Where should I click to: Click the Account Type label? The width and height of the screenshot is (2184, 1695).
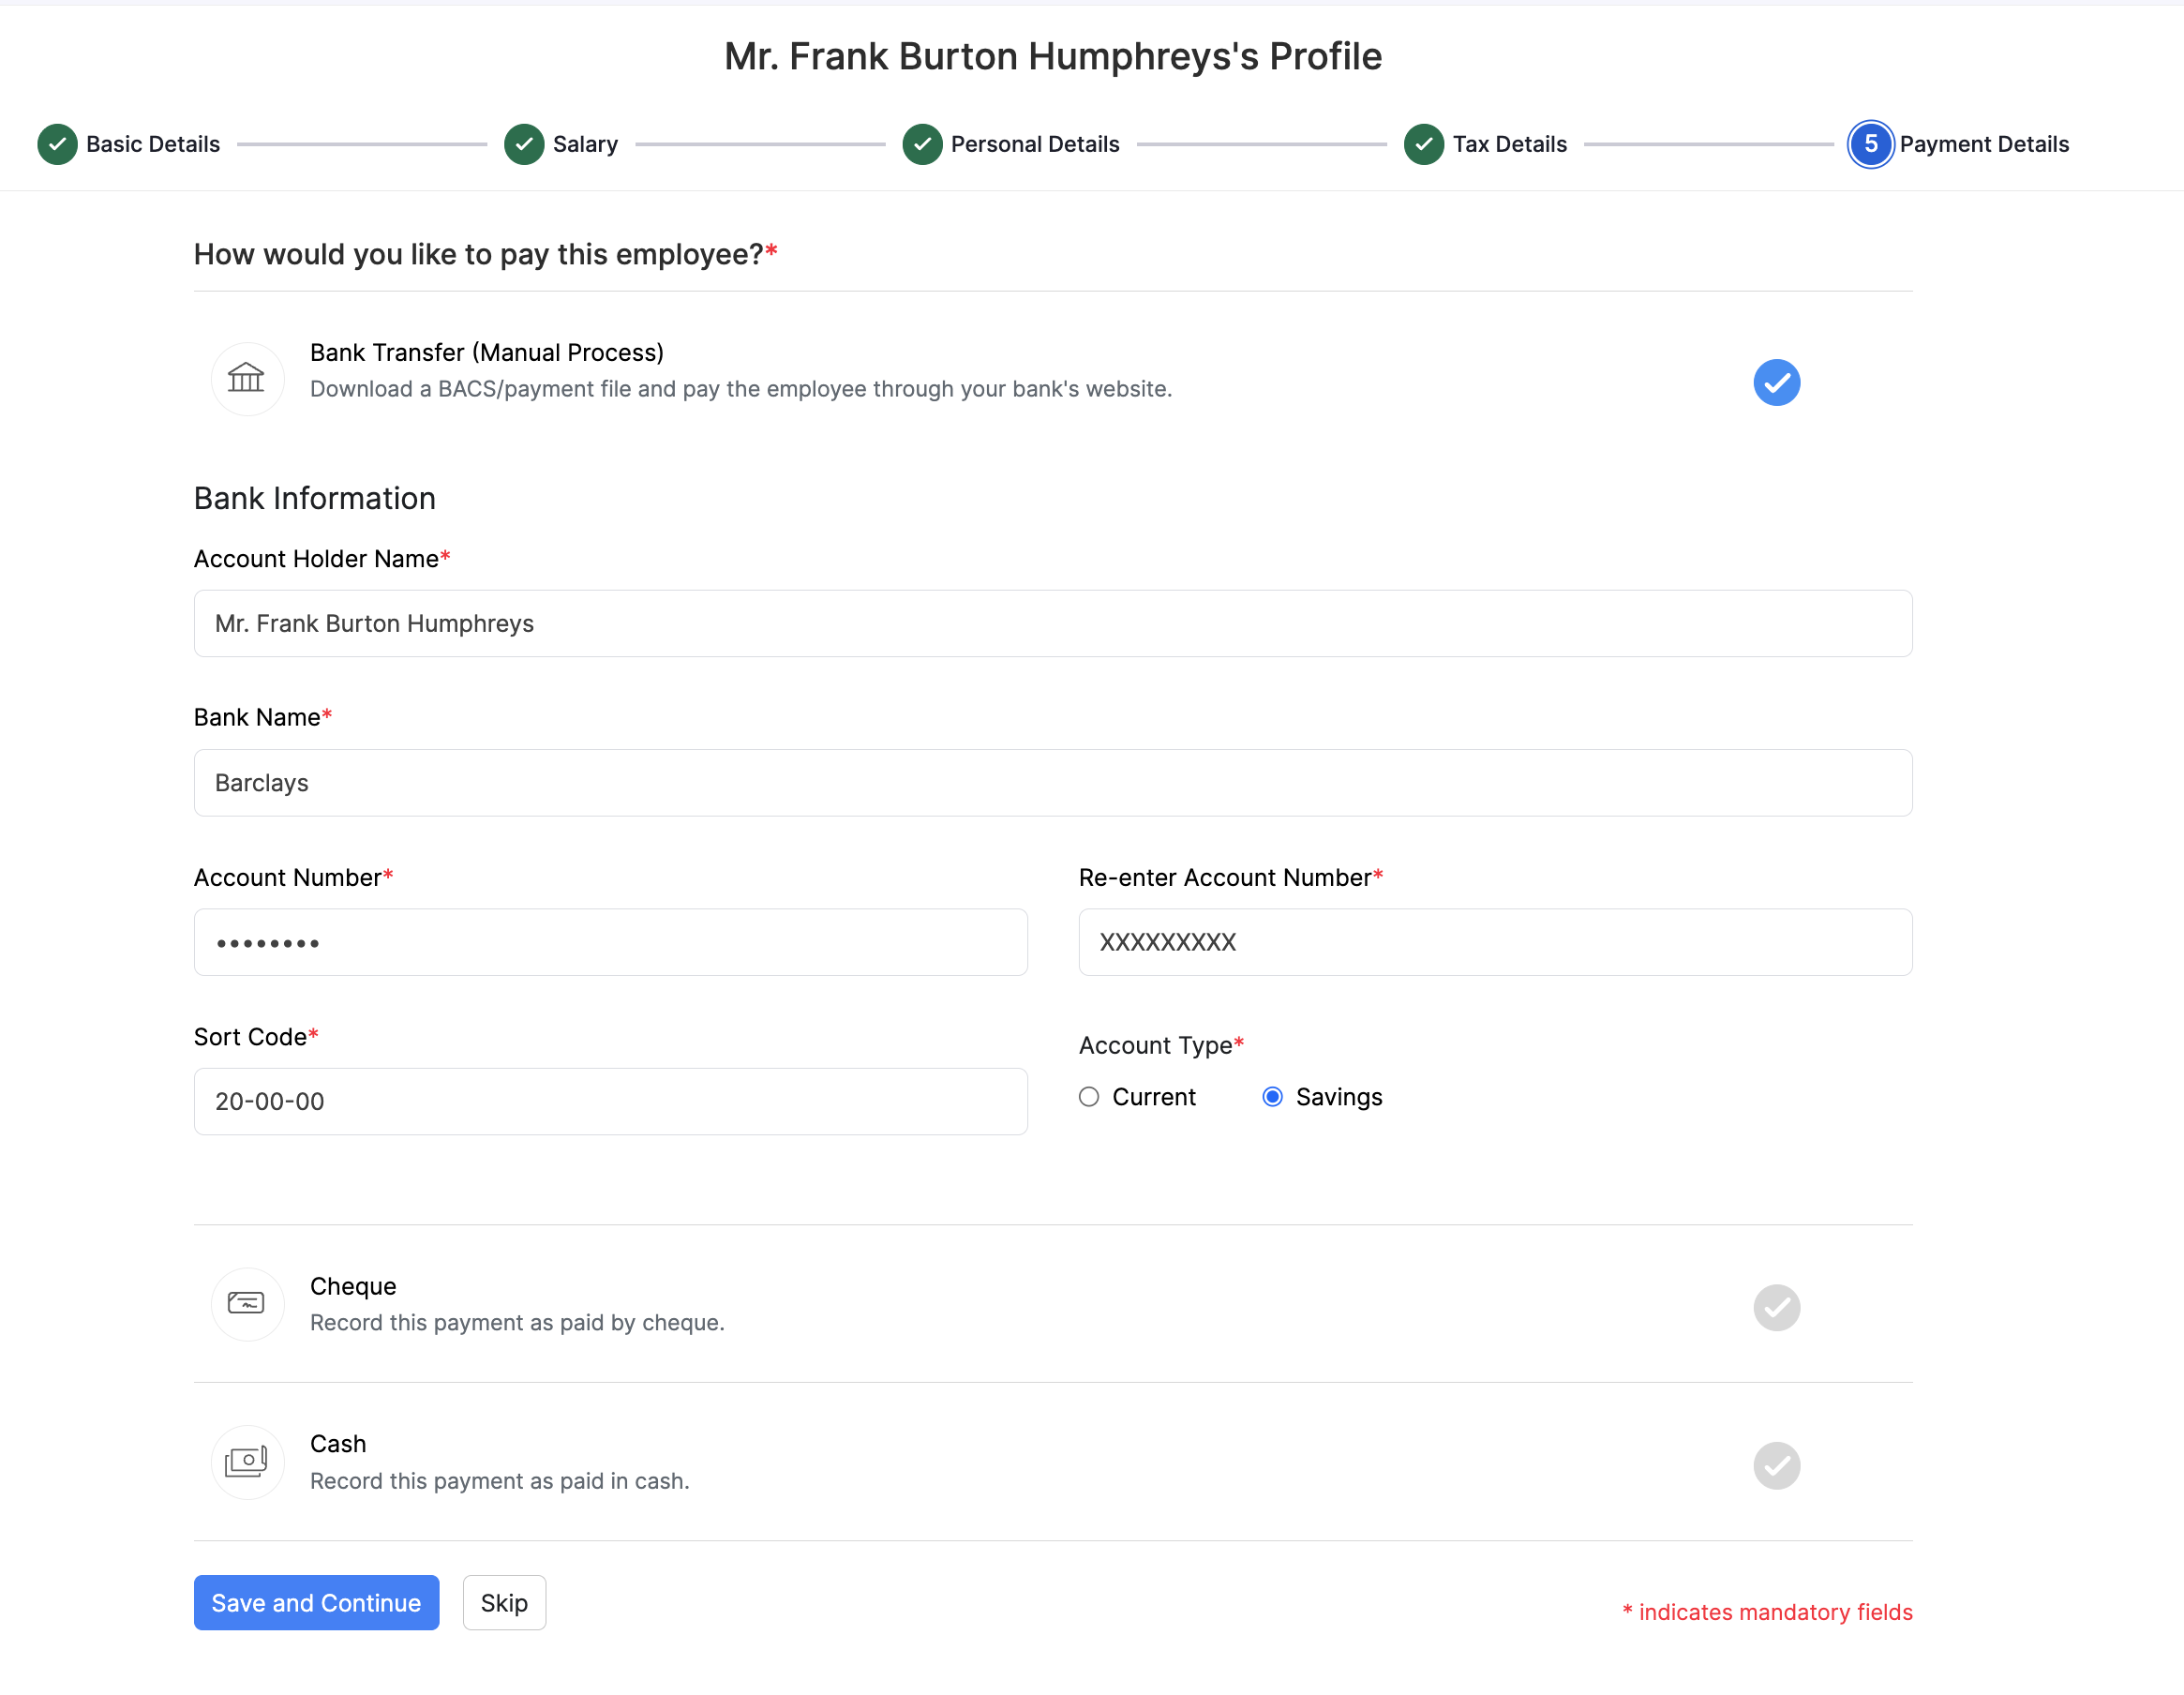point(1162,1045)
